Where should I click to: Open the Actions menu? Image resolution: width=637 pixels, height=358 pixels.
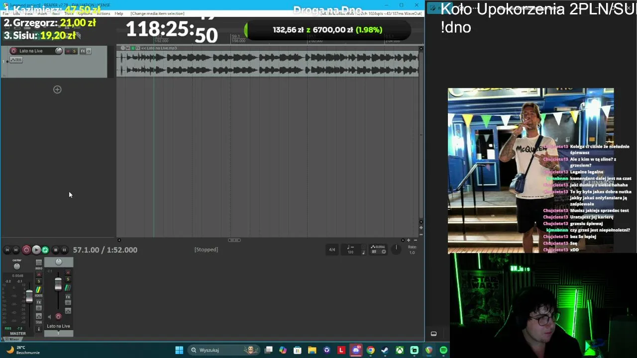click(x=103, y=13)
